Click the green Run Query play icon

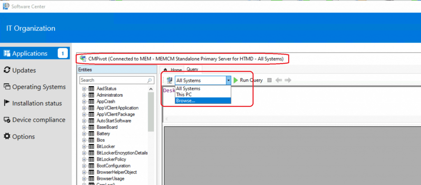click(x=236, y=80)
